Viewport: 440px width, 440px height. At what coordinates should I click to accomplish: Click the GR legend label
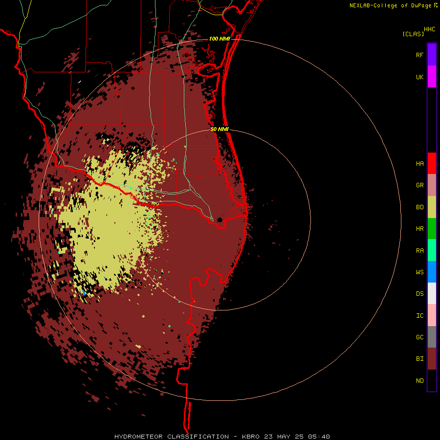coord(420,185)
